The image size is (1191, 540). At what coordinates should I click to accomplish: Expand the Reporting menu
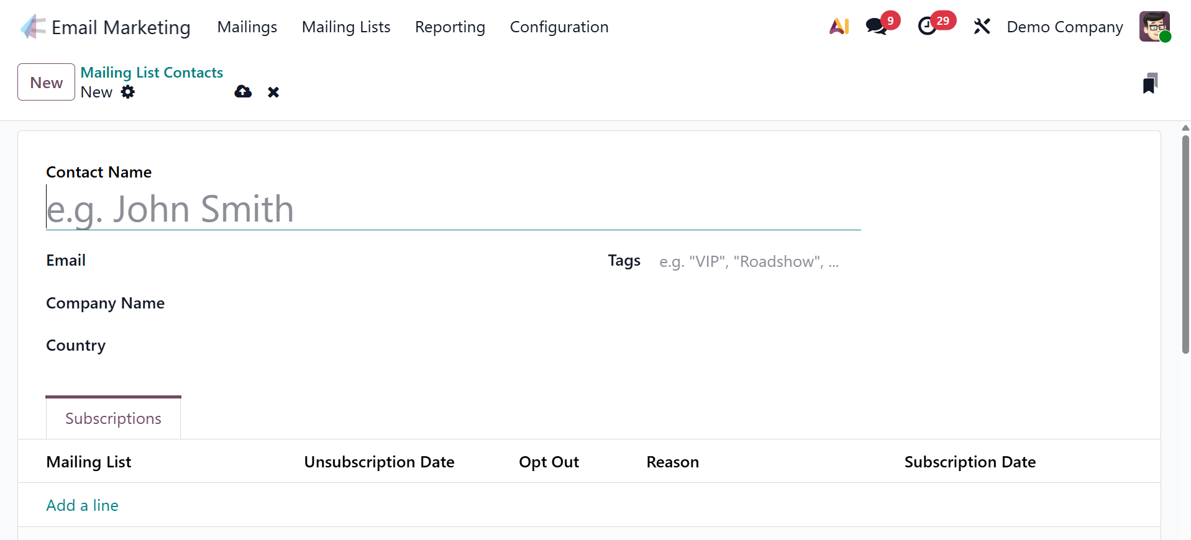click(450, 27)
